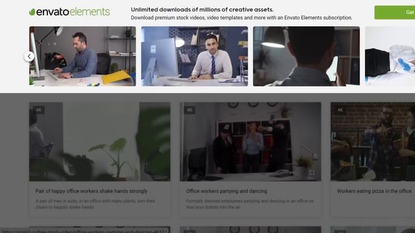Click the Envato Elements logo
The width and height of the screenshot is (415, 233).
(69, 12)
